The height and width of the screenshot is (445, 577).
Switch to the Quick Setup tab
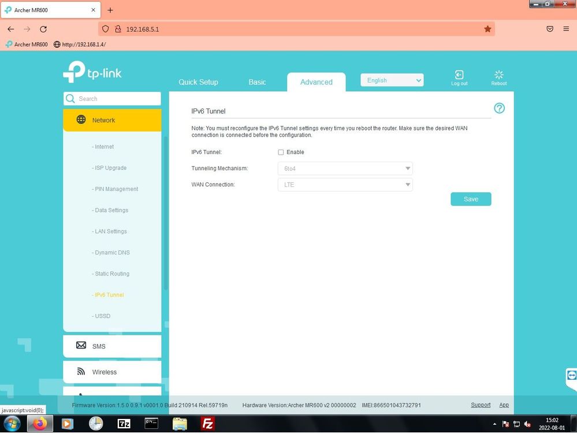[198, 82]
